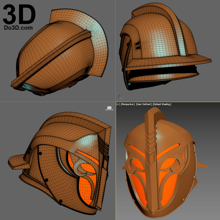
Task: Open the [+] viewport menu label
Action: [x=118, y=104]
